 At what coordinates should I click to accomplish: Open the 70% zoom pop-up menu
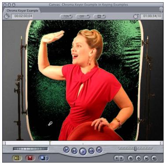pyautogui.click(x=66, y=16)
